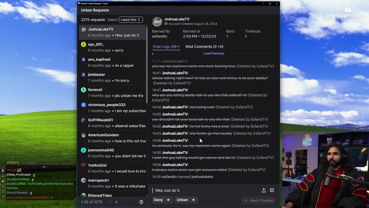Screen dimensions: 369x208
Task: Click ferrenzii green avatar icon
Action: pyautogui.click(x=84, y=90)
